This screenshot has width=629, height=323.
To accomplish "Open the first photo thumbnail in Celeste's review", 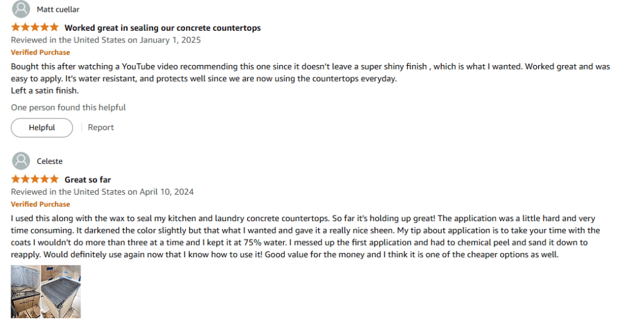I will coord(25,291).
